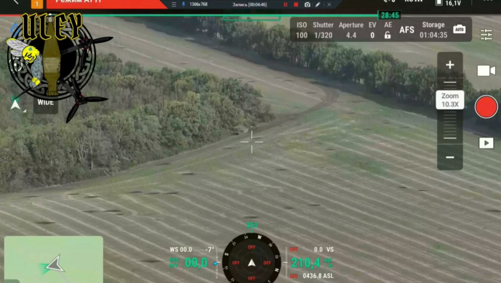The width and height of the screenshot is (501, 283).
Task: Click the center crosshair focus point
Action: (x=252, y=142)
